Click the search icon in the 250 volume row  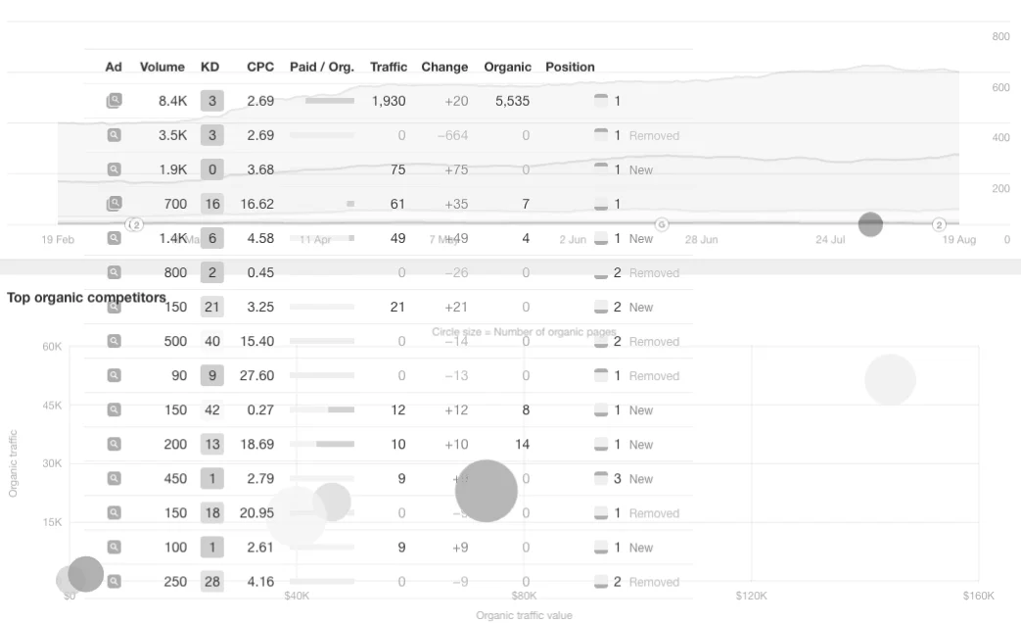point(114,581)
